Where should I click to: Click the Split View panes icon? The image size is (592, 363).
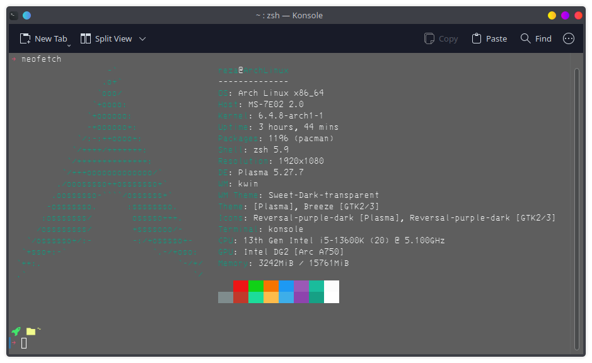(x=86, y=38)
